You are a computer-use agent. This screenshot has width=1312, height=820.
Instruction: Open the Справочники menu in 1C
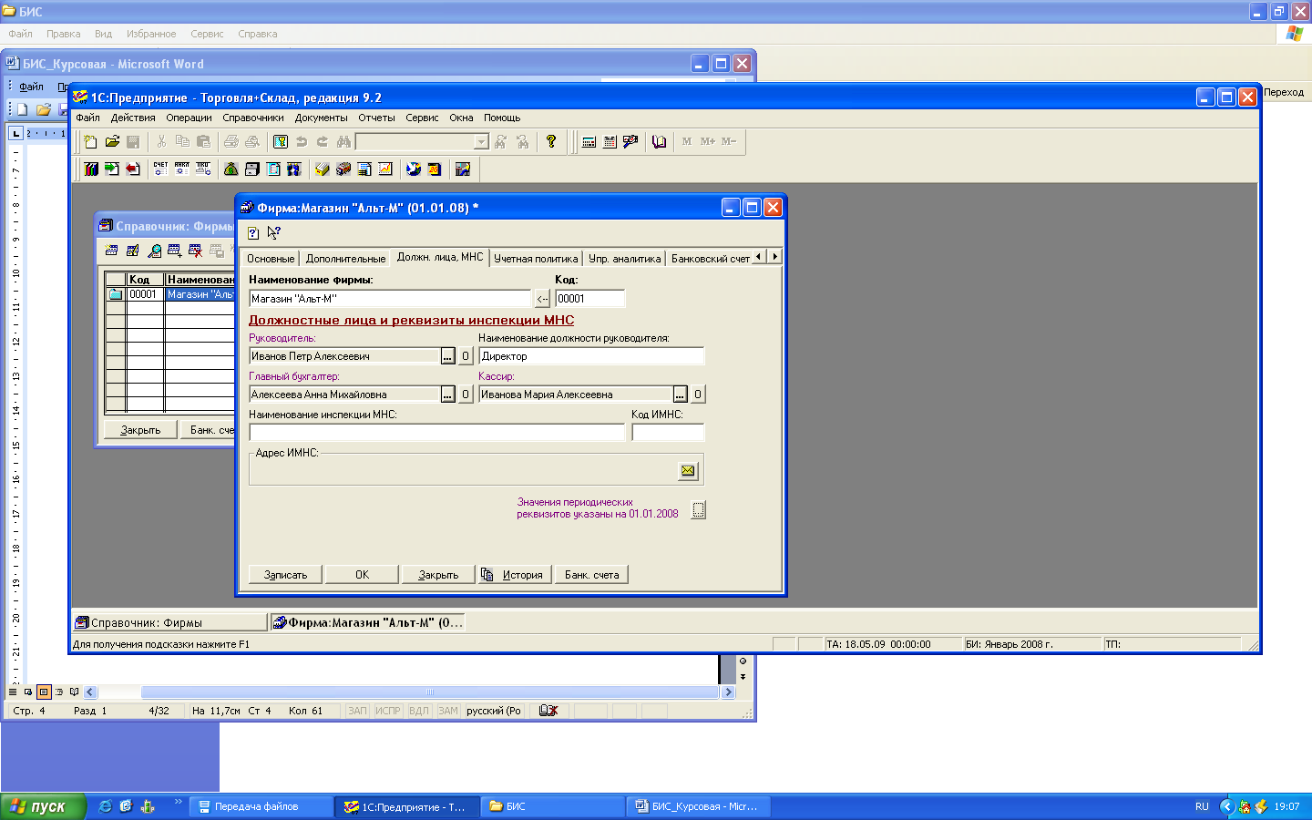[253, 118]
